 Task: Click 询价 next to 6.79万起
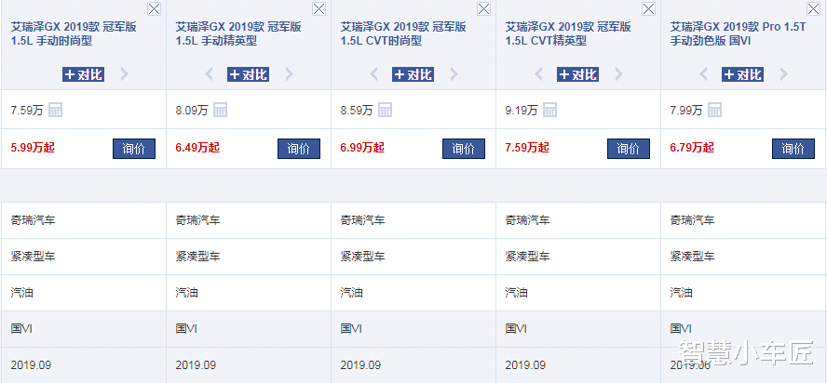pos(793,149)
